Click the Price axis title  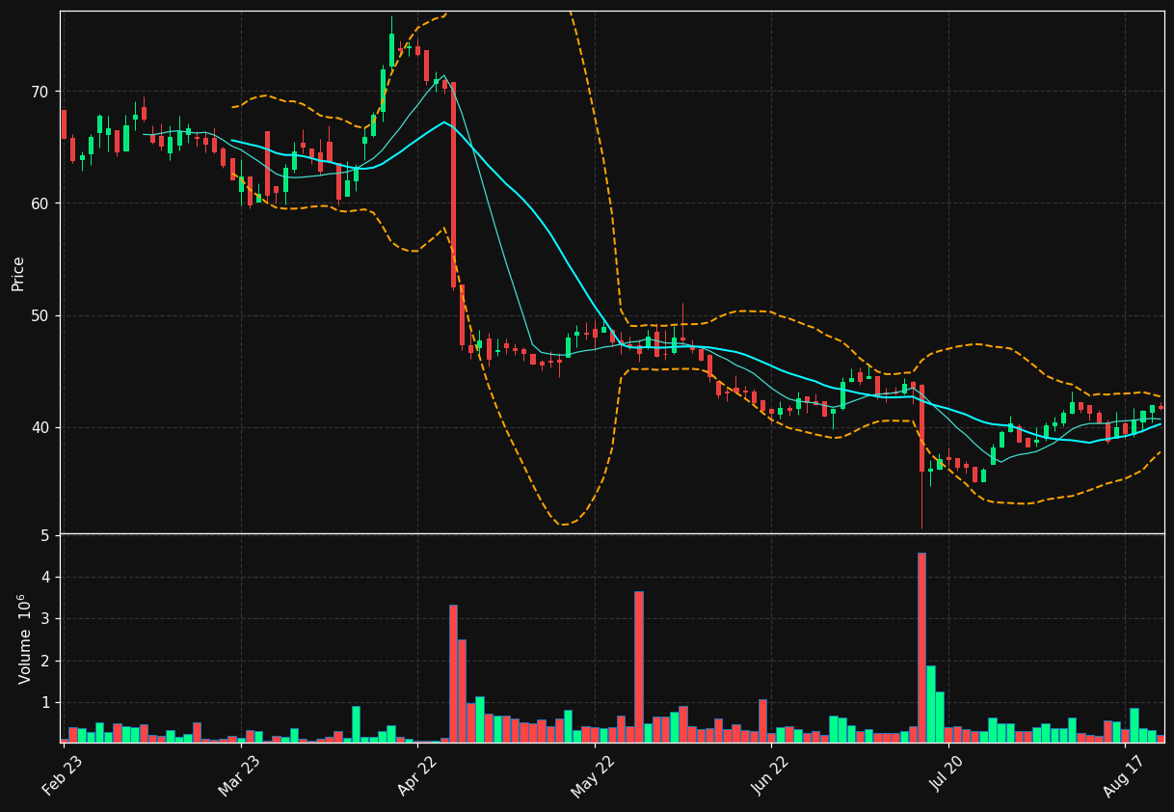click(x=18, y=273)
